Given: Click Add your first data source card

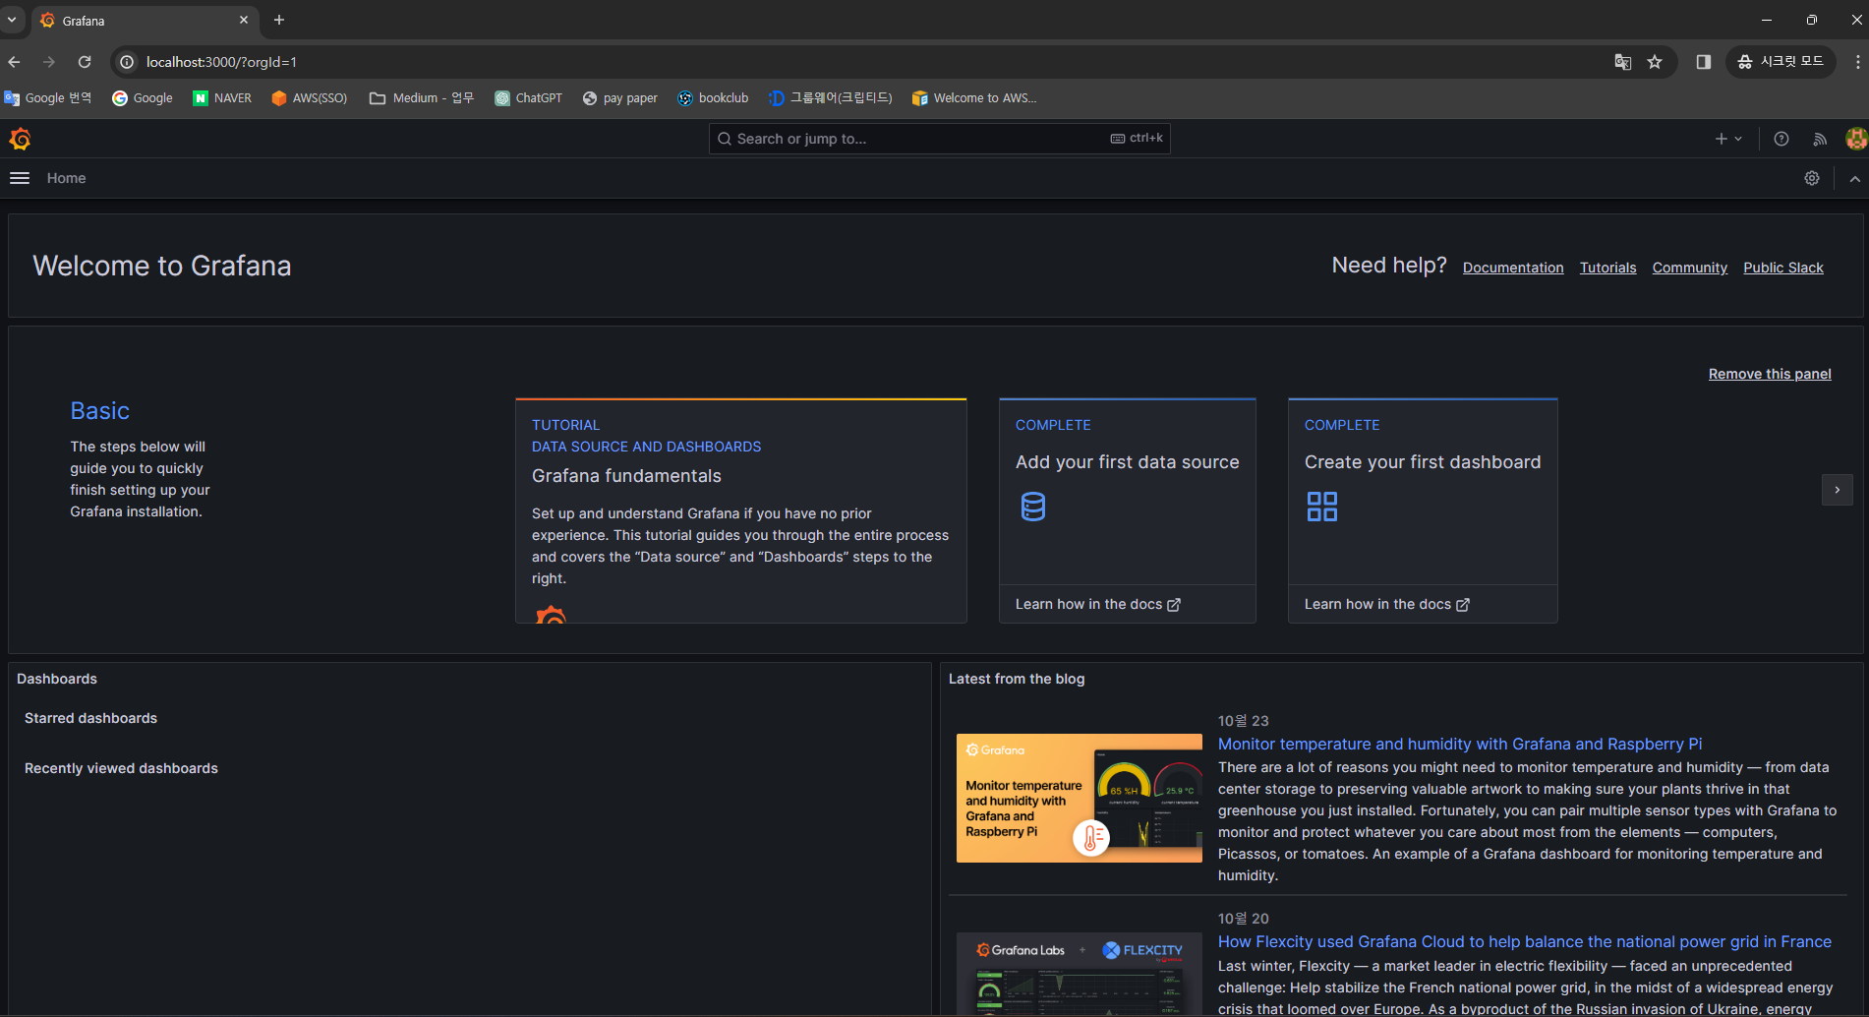Looking at the screenshot, I should (x=1127, y=492).
